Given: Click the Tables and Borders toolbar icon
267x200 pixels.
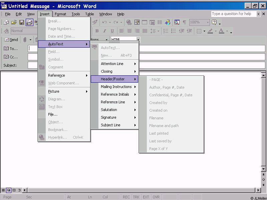Looking at the screenshot, I should pos(137,22).
